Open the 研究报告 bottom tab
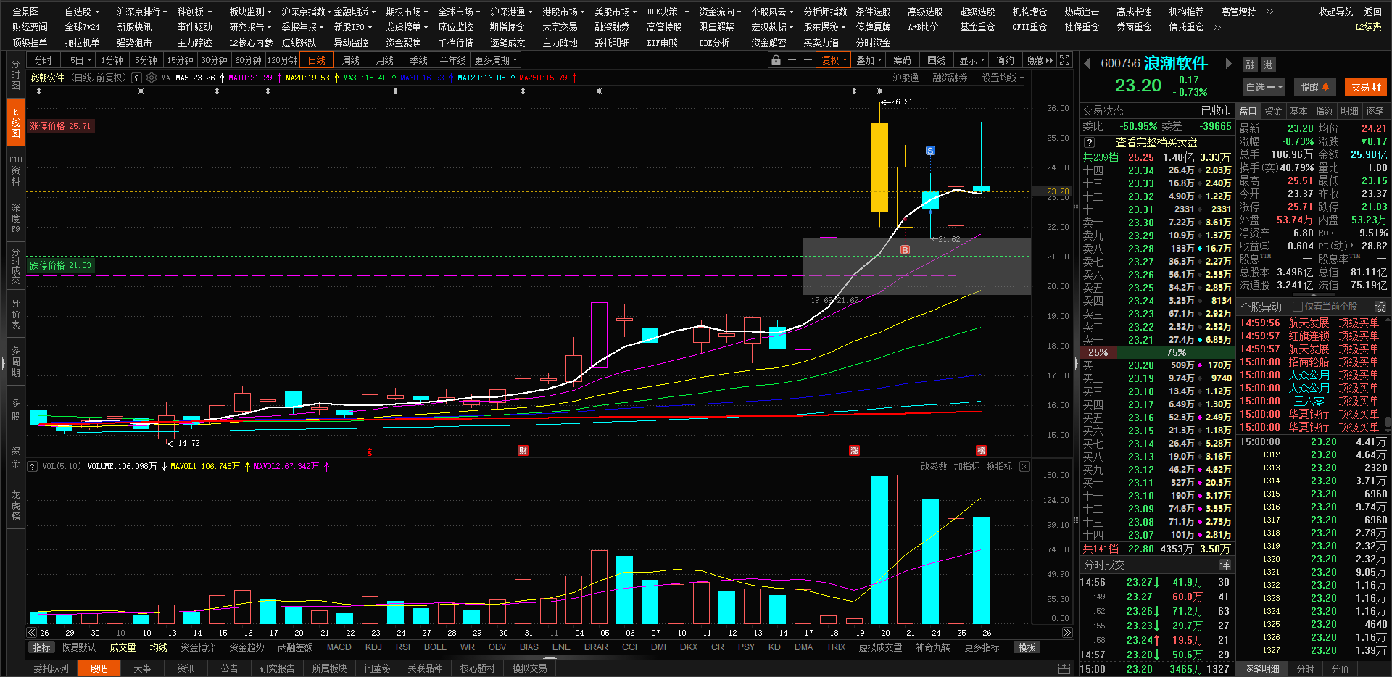This screenshot has height=677, width=1392. tap(277, 668)
